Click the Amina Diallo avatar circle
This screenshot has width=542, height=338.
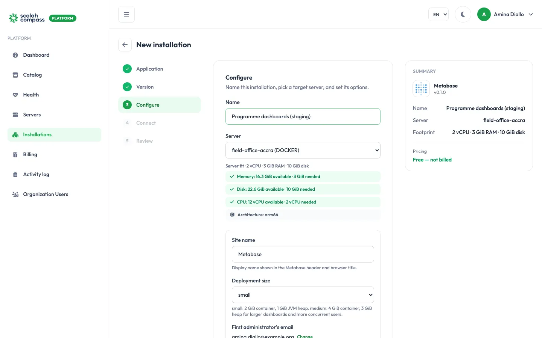(484, 14)
